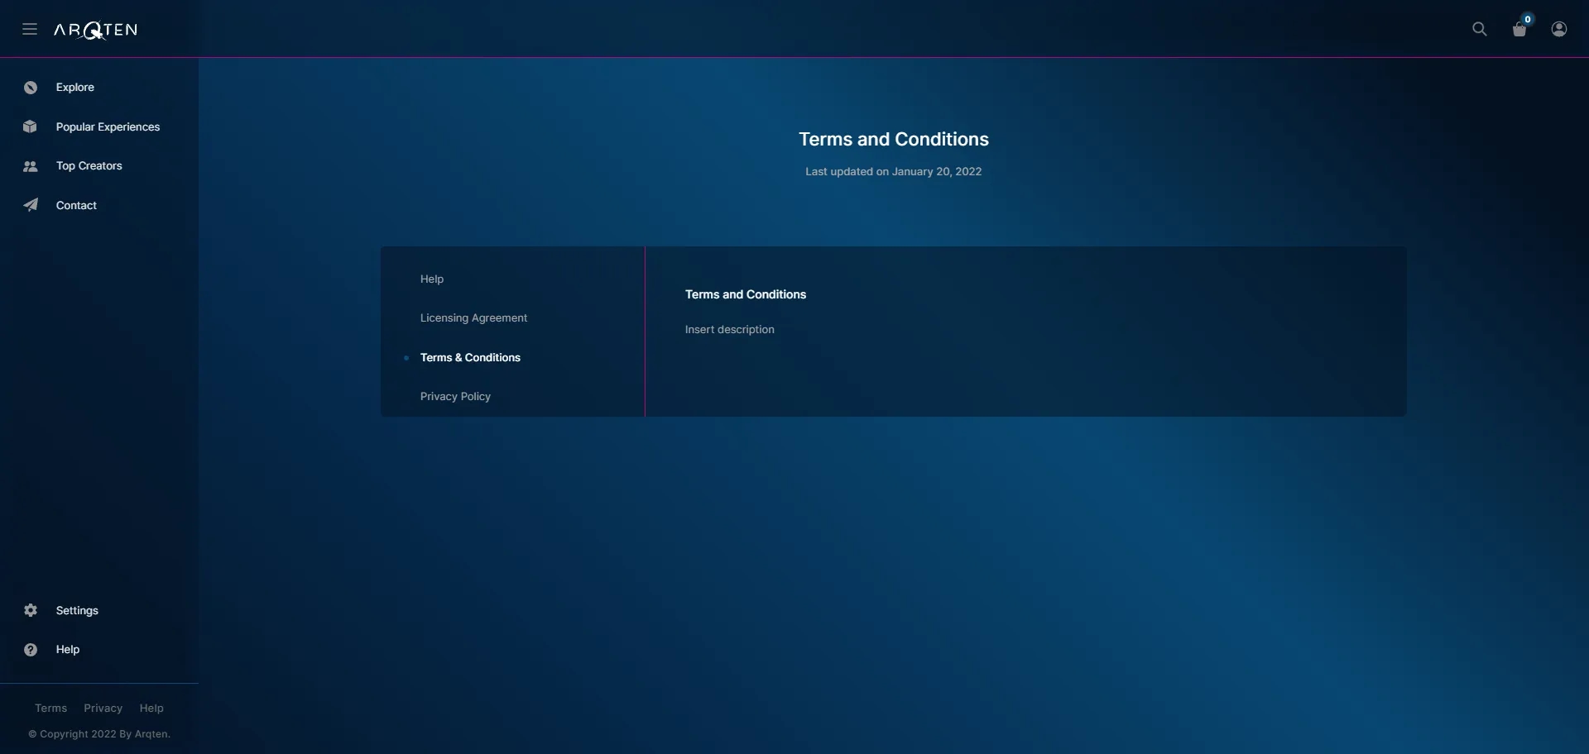Screen dimensions: 1589x754
Task: Go to Explore in sidebar
Action: (x=75, y=88)
